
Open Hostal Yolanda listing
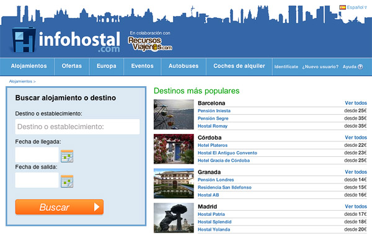[214, 229]
